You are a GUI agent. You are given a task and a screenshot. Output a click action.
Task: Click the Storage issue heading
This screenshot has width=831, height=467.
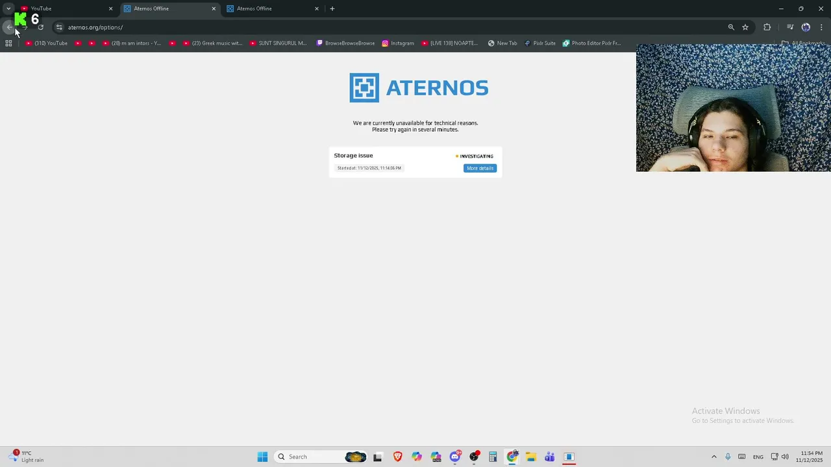353,156
